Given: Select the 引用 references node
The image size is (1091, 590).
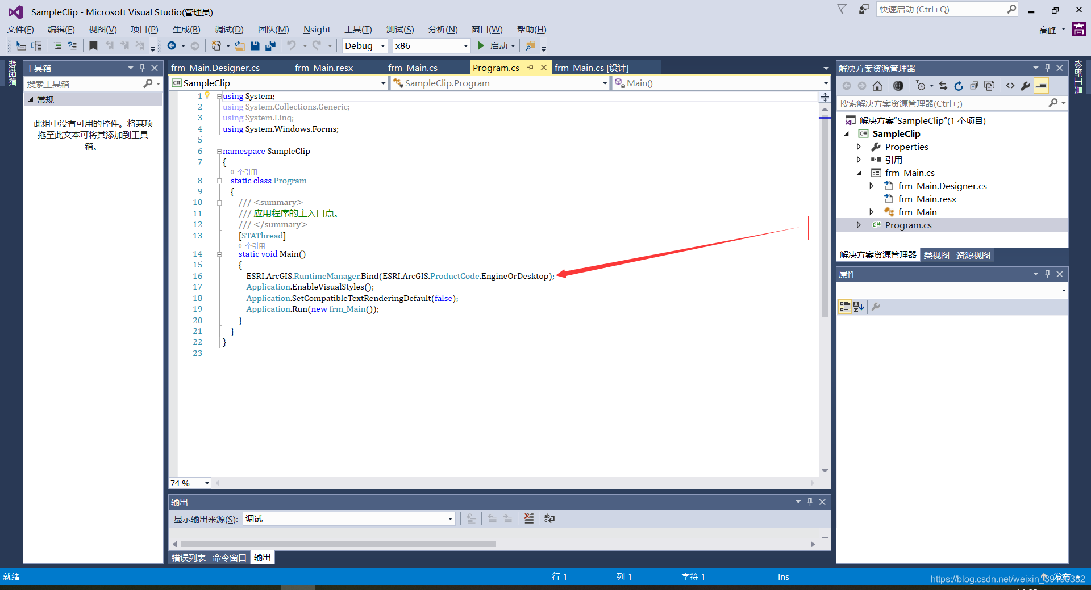Looking at the screenshot, I should pyautogui.click(x=893, y=160).
